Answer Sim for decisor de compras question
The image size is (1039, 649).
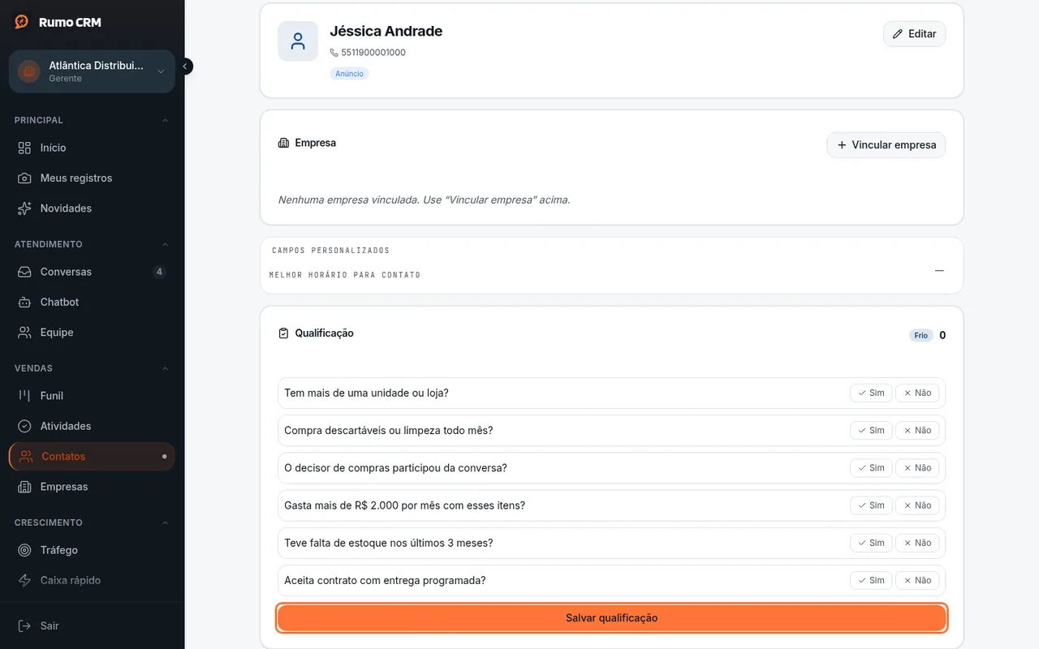[x=871, y=468]
